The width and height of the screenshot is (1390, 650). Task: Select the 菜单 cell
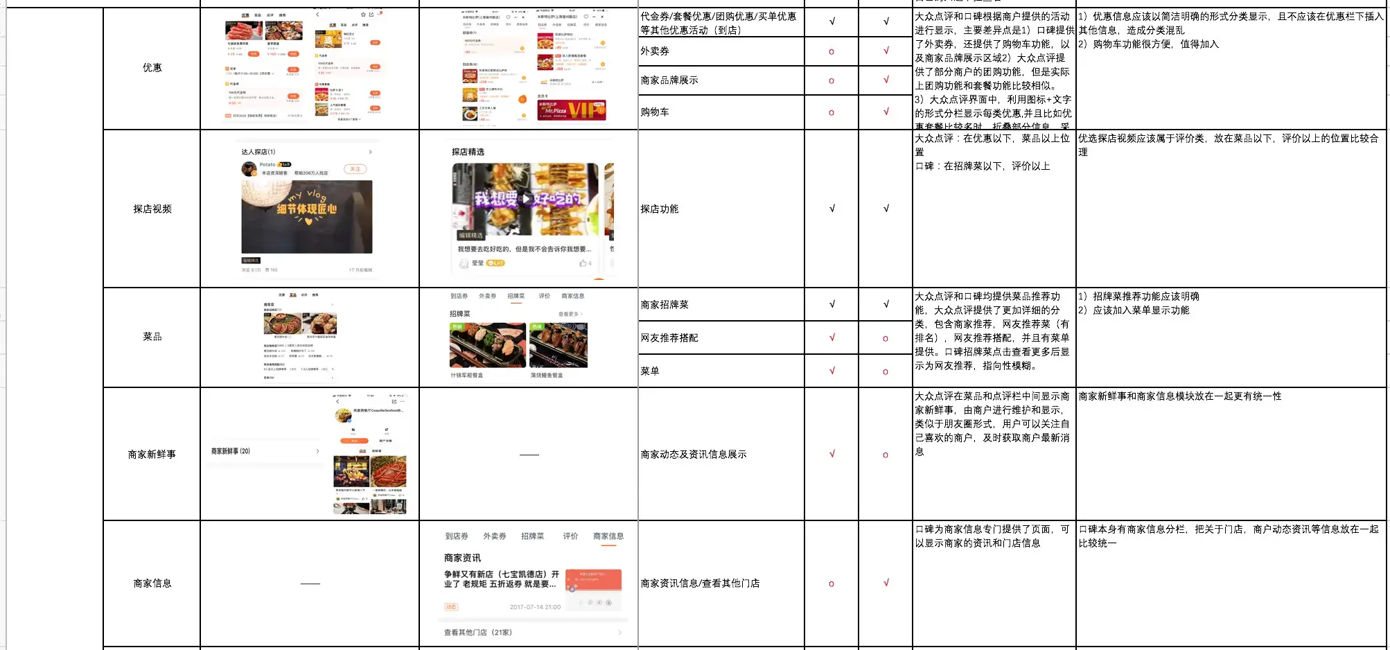pos(721,371)
